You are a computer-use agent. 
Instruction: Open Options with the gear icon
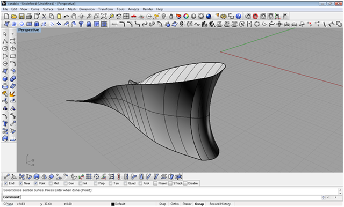tap(224, 17)
